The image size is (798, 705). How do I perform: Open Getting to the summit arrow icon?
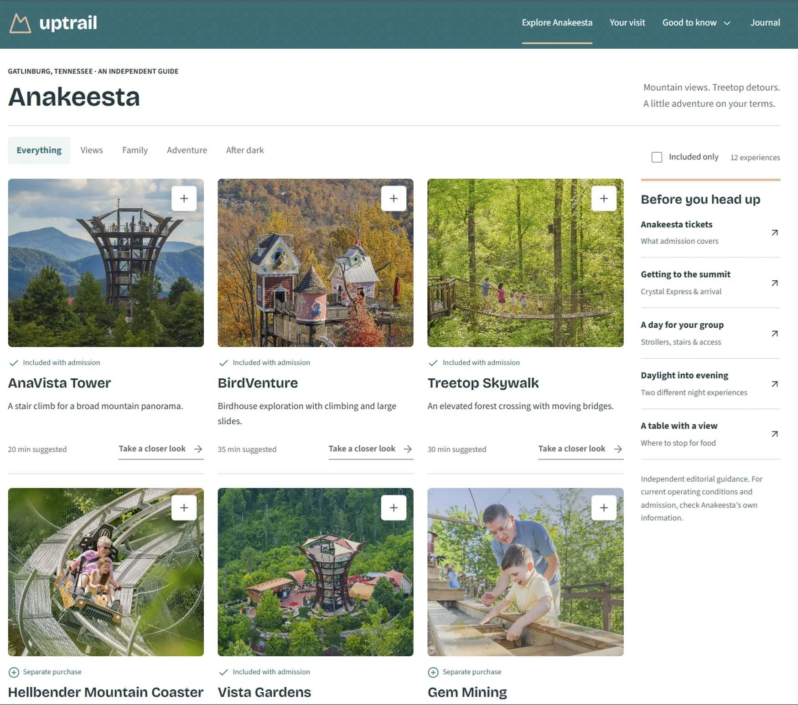tap(774, 283)
